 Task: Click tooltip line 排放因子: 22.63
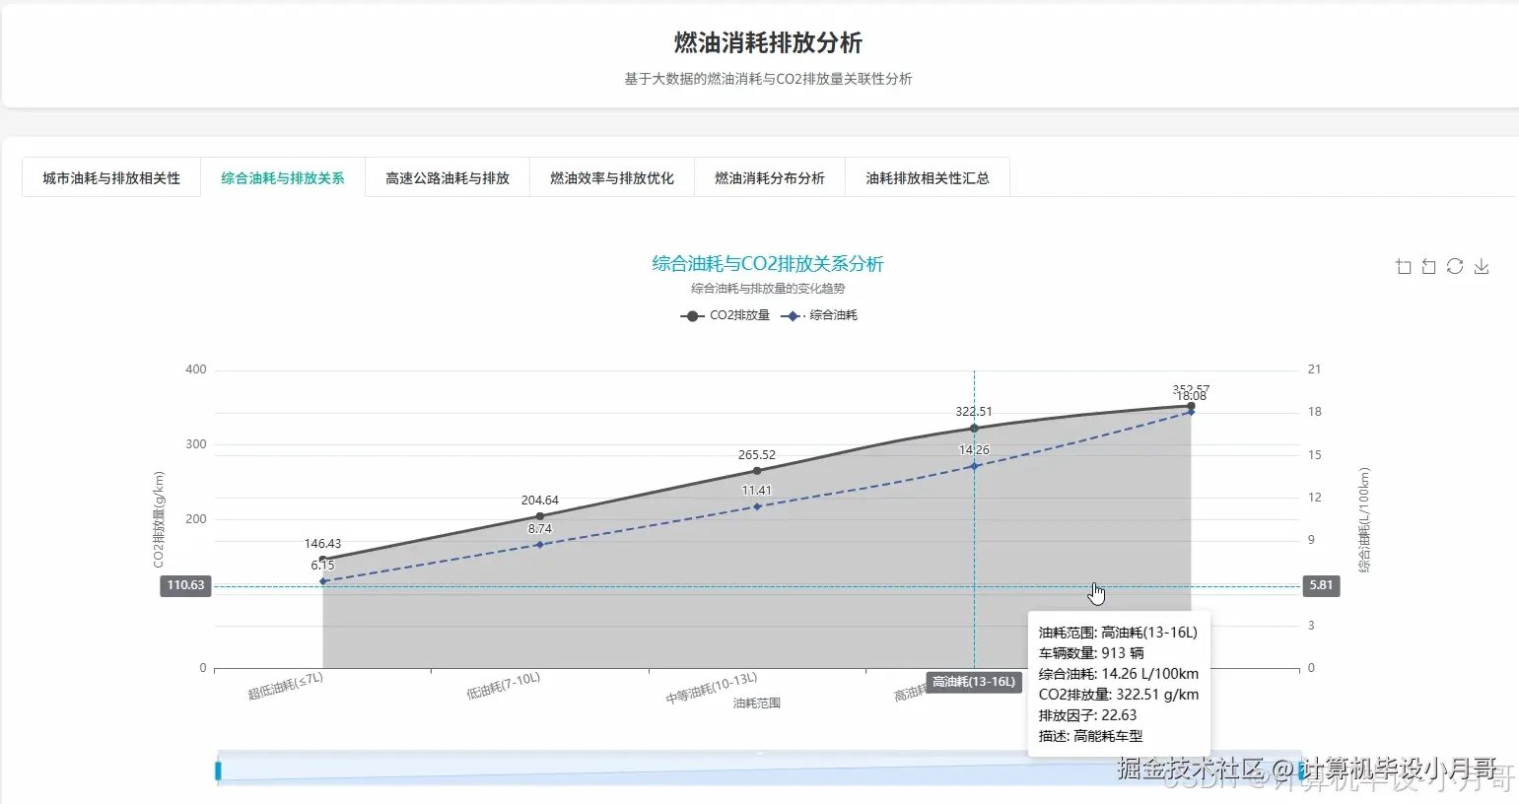pyautogui.click(x=1087, y=715)
